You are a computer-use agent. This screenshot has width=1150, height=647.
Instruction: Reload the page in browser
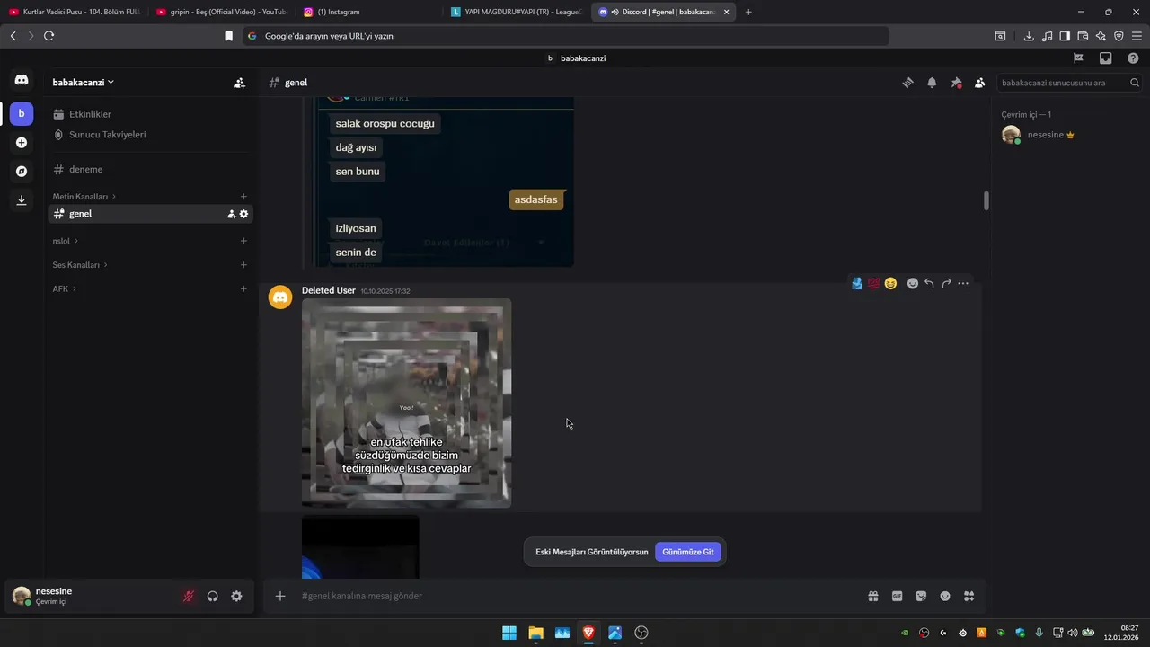(49, 36)
